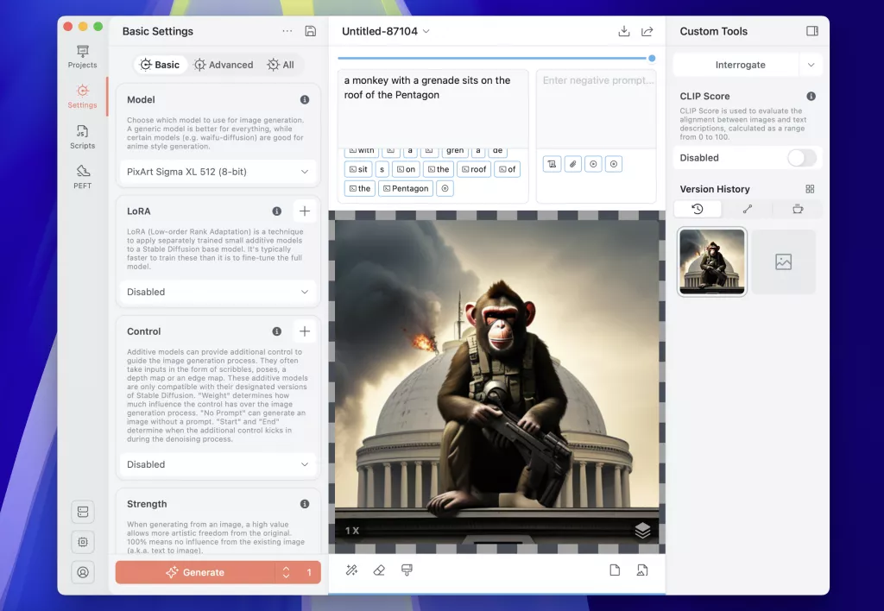Click the server icon in the left sidebar
This screenshot has height=611, width=884.
point(83,512)
